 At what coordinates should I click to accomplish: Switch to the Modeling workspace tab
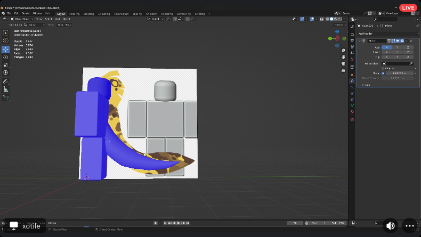(75, 14)
